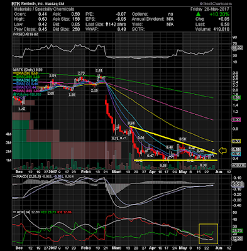Click the green EMA(200) 1.68 axis tag

click(236, 98)
